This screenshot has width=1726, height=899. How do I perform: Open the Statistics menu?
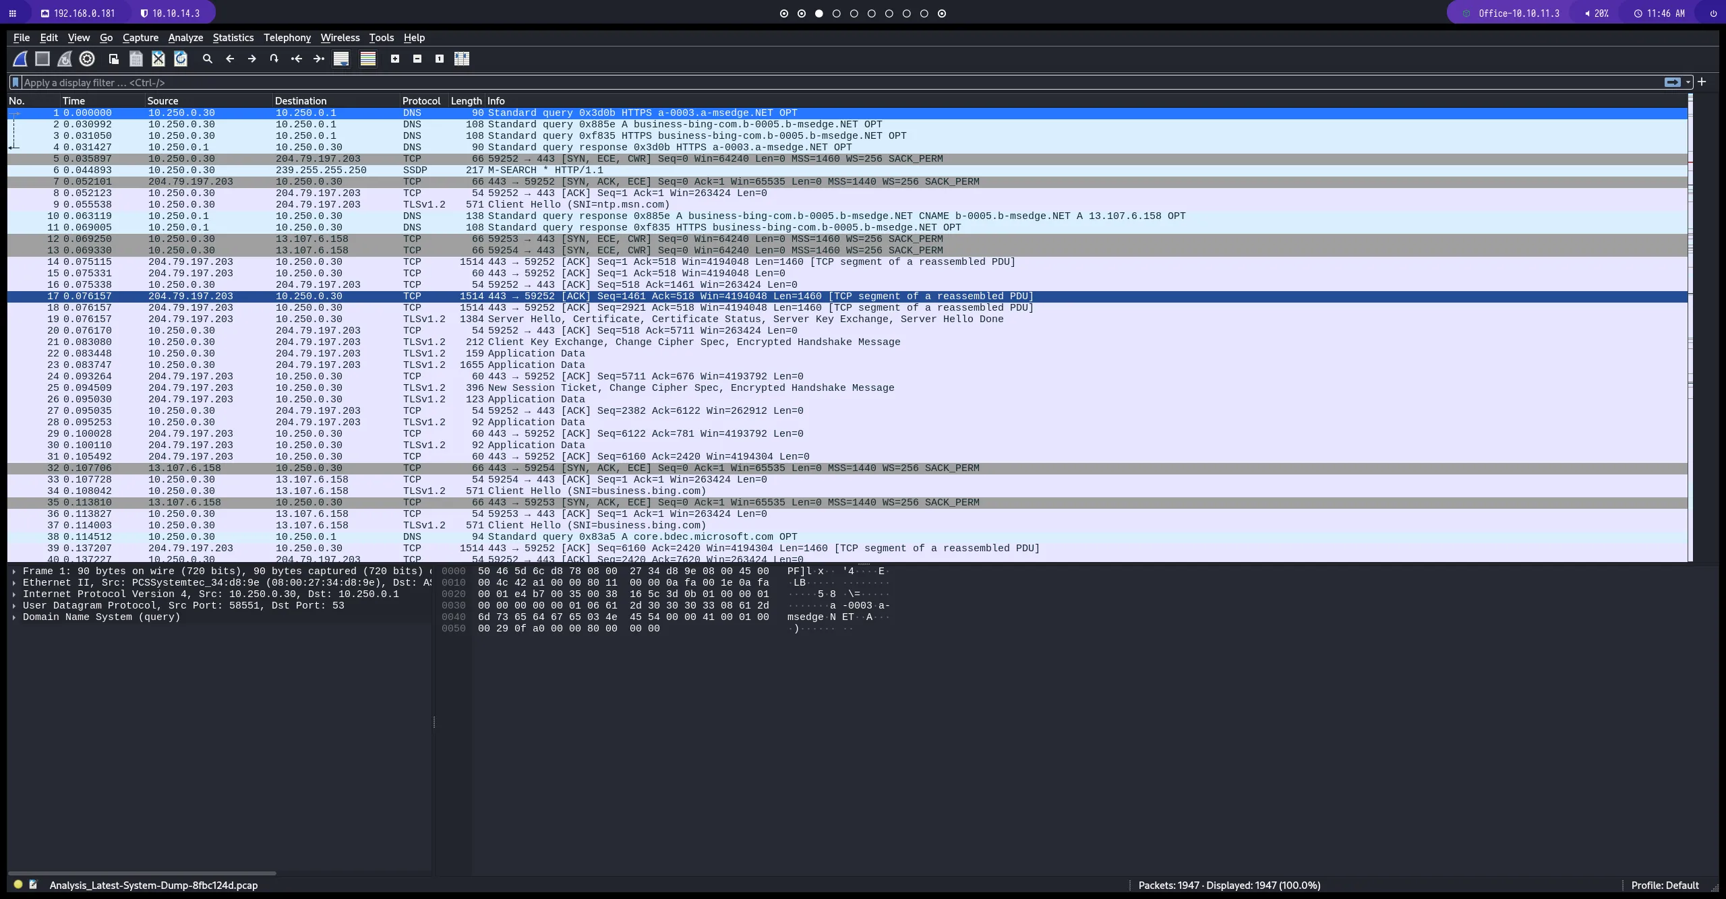coord(233,38)
